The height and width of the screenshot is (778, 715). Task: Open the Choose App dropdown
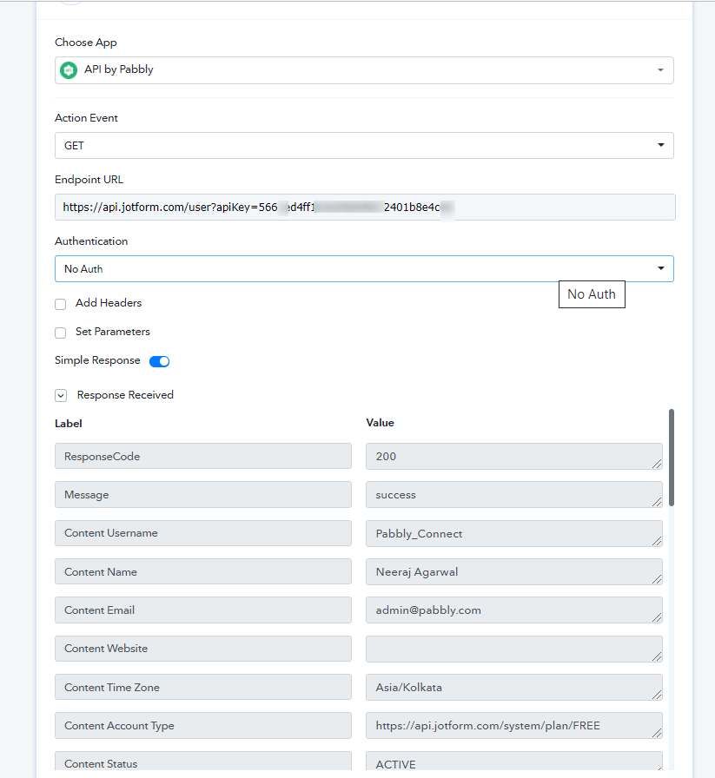[364, 70]
